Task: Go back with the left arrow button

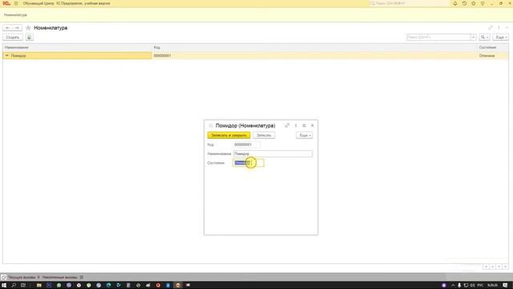Action: click(7, 28)
